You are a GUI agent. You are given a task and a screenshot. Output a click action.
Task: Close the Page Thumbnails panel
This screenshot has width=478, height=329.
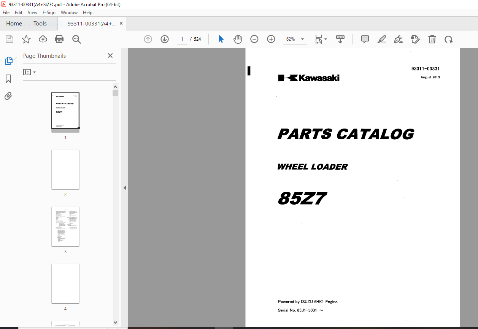click(110, 56)
